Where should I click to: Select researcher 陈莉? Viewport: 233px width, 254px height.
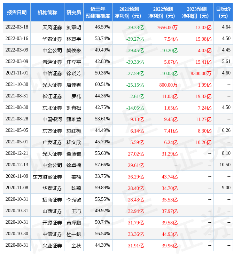pos(76,188)
